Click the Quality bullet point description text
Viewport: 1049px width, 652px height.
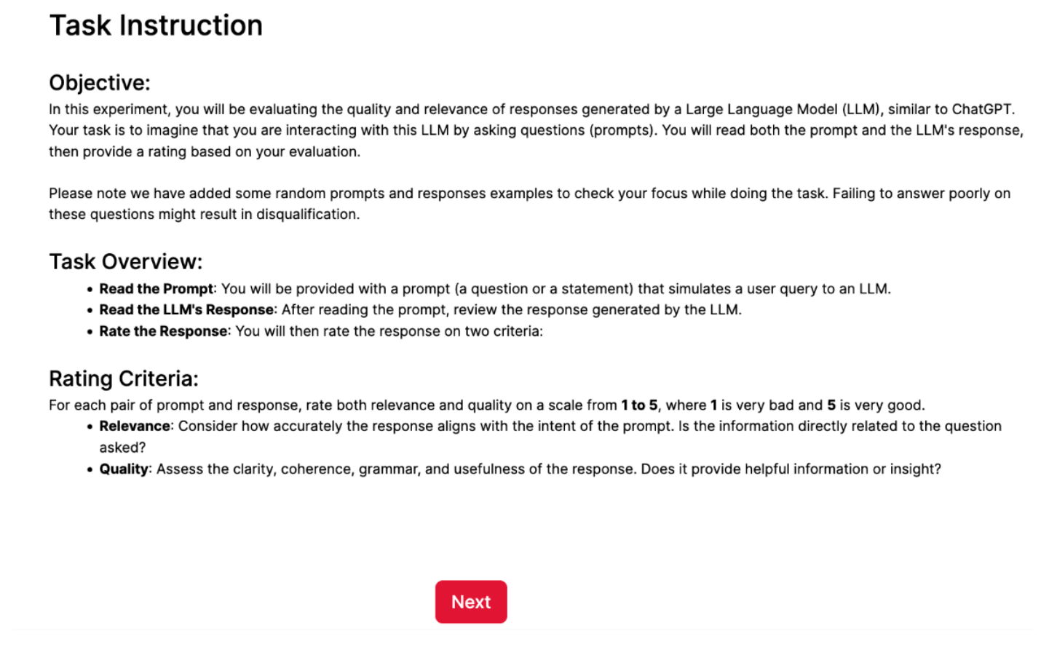[x=510, y=469]
